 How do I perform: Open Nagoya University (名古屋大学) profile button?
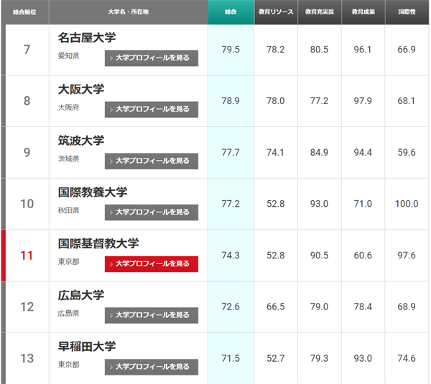point(152,58)
